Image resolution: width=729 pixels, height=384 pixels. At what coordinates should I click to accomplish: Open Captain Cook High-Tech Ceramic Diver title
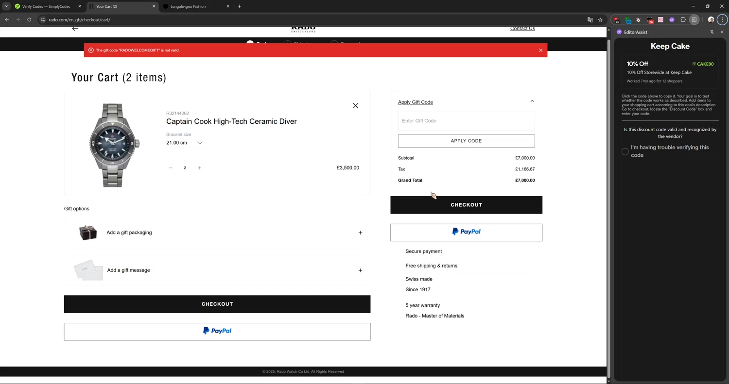(231, 121)
